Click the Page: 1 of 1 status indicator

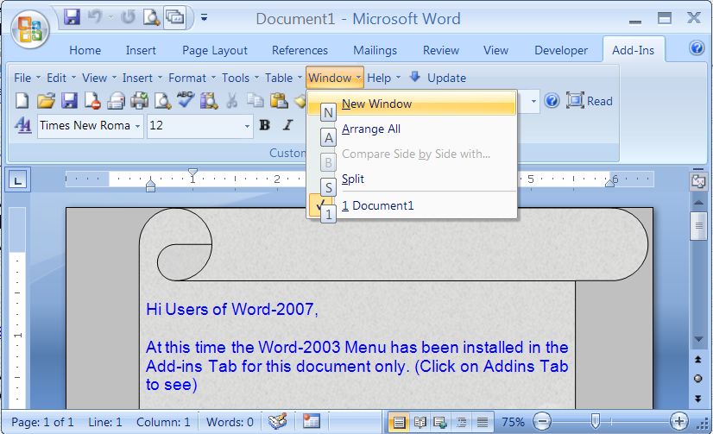[42, 422]
